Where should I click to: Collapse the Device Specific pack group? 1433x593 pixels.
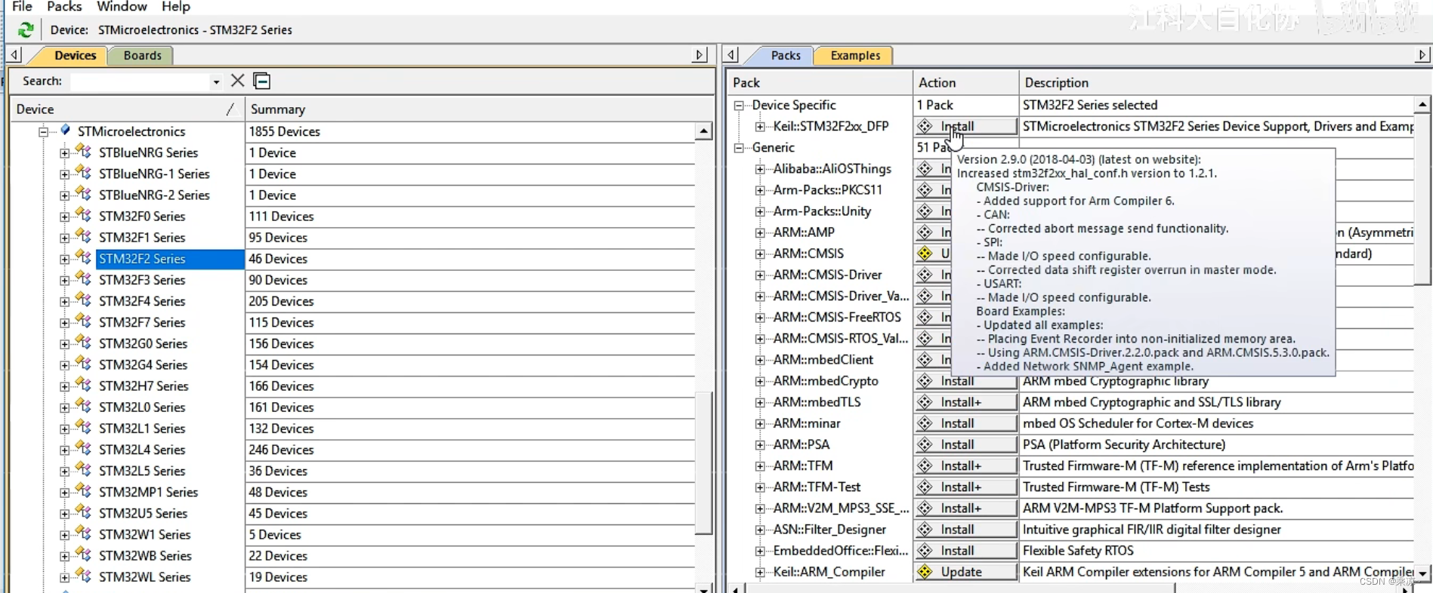(739, 106)
